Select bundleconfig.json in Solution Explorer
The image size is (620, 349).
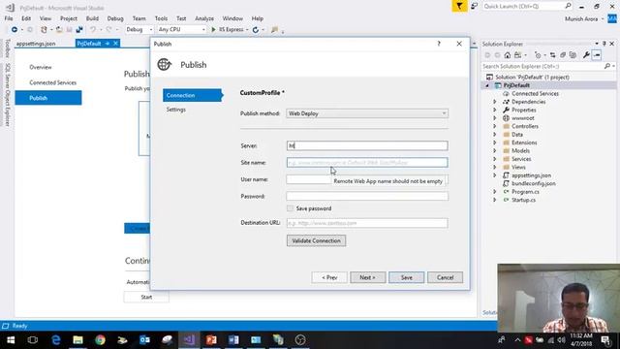534,183
